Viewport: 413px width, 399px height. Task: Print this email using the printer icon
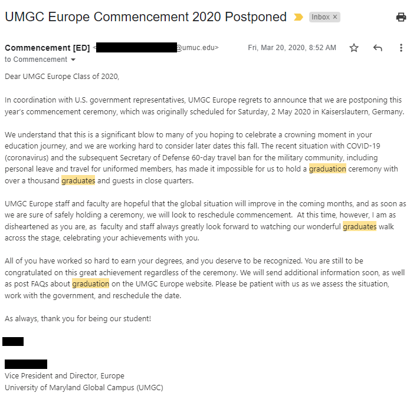401,17
